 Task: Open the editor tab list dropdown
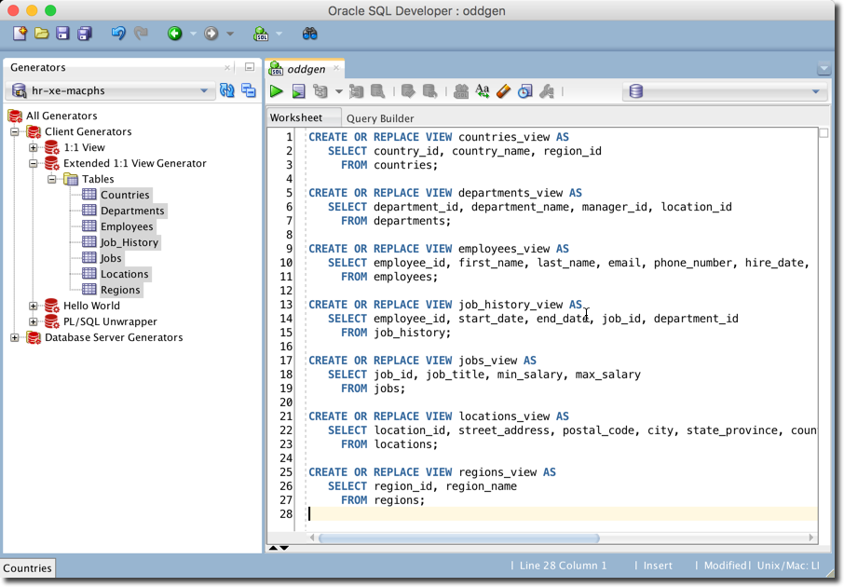pos(824,69)
